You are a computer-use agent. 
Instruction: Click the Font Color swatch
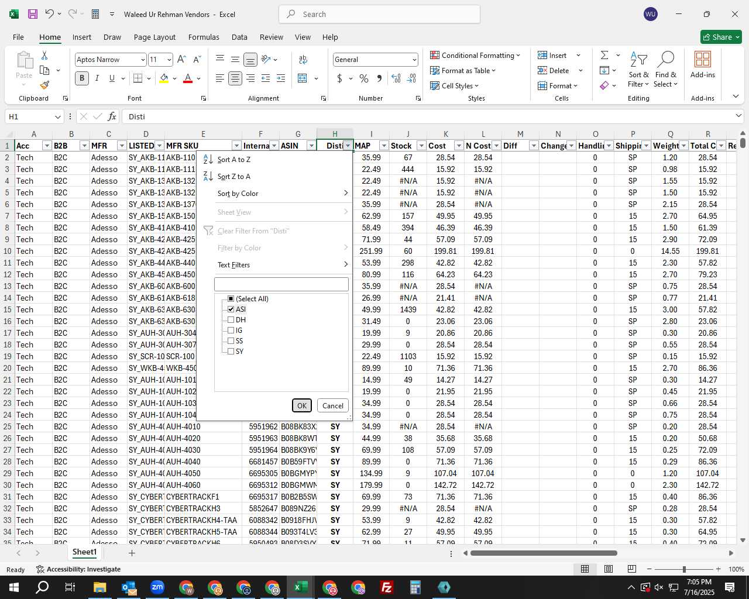pyautogui.click(x=188, y=78)
